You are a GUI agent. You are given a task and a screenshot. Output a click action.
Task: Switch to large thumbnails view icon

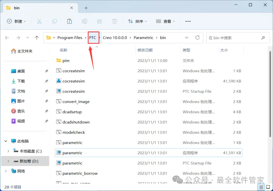[x=268, y=187]
